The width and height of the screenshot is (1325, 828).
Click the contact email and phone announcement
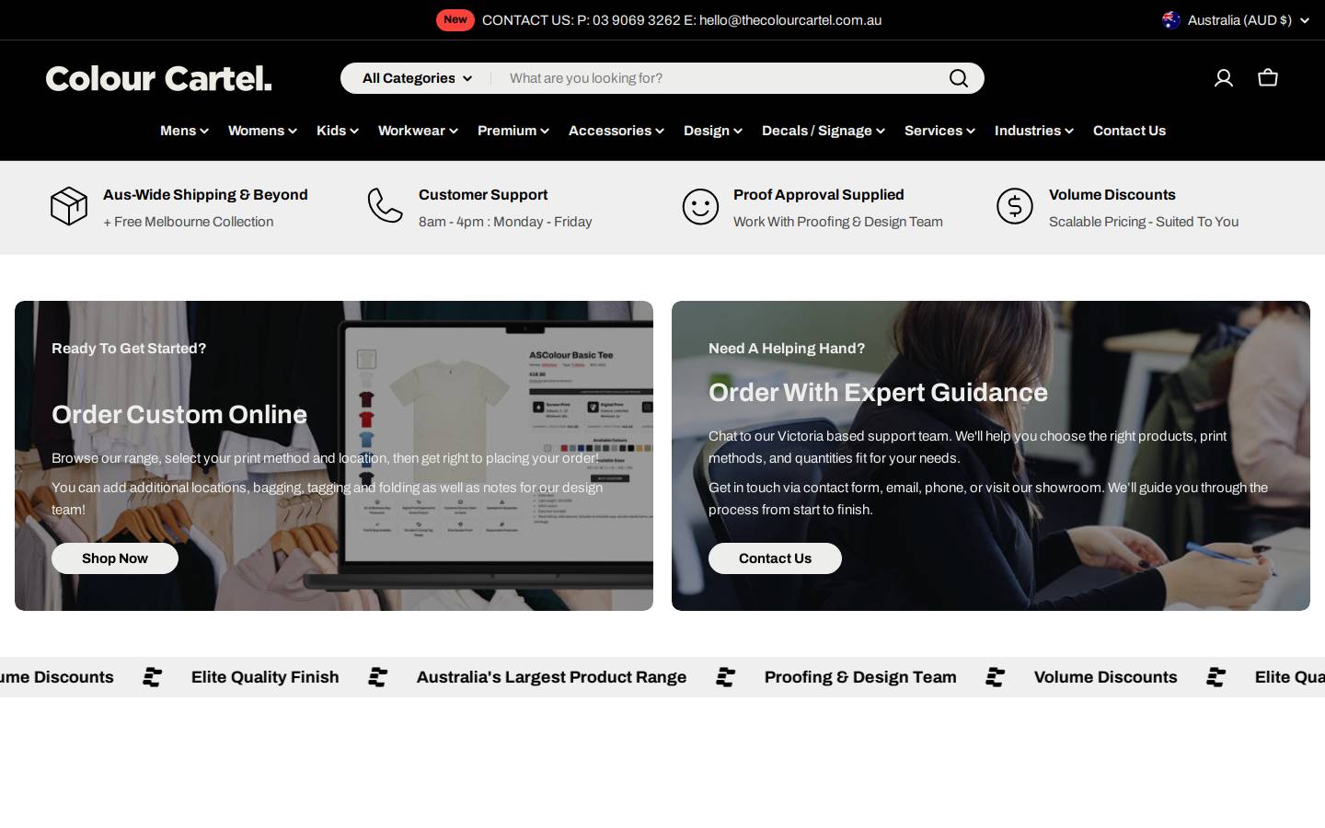click(x=682, y=20)
